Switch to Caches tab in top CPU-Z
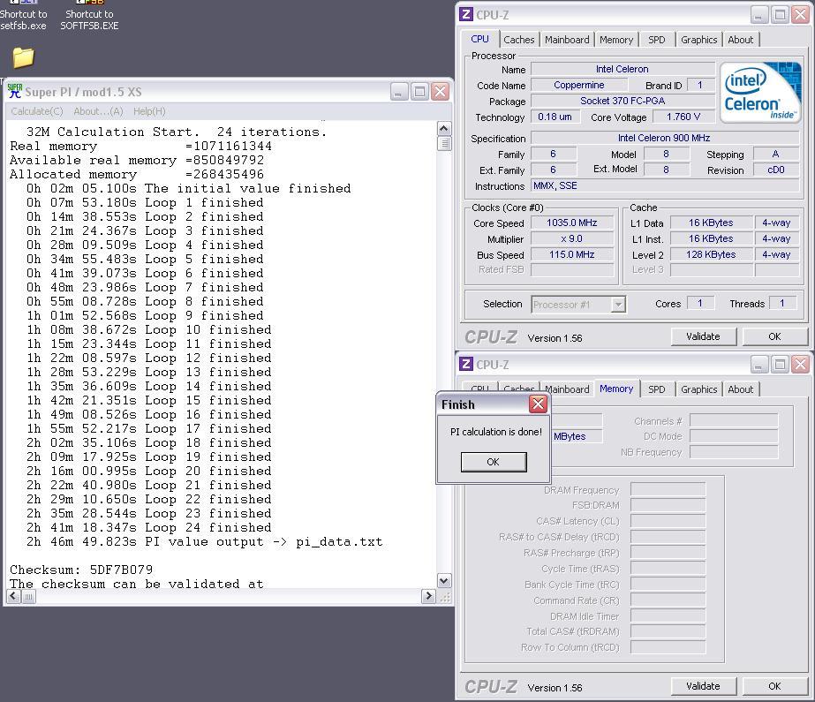 [x=518, y=40]
